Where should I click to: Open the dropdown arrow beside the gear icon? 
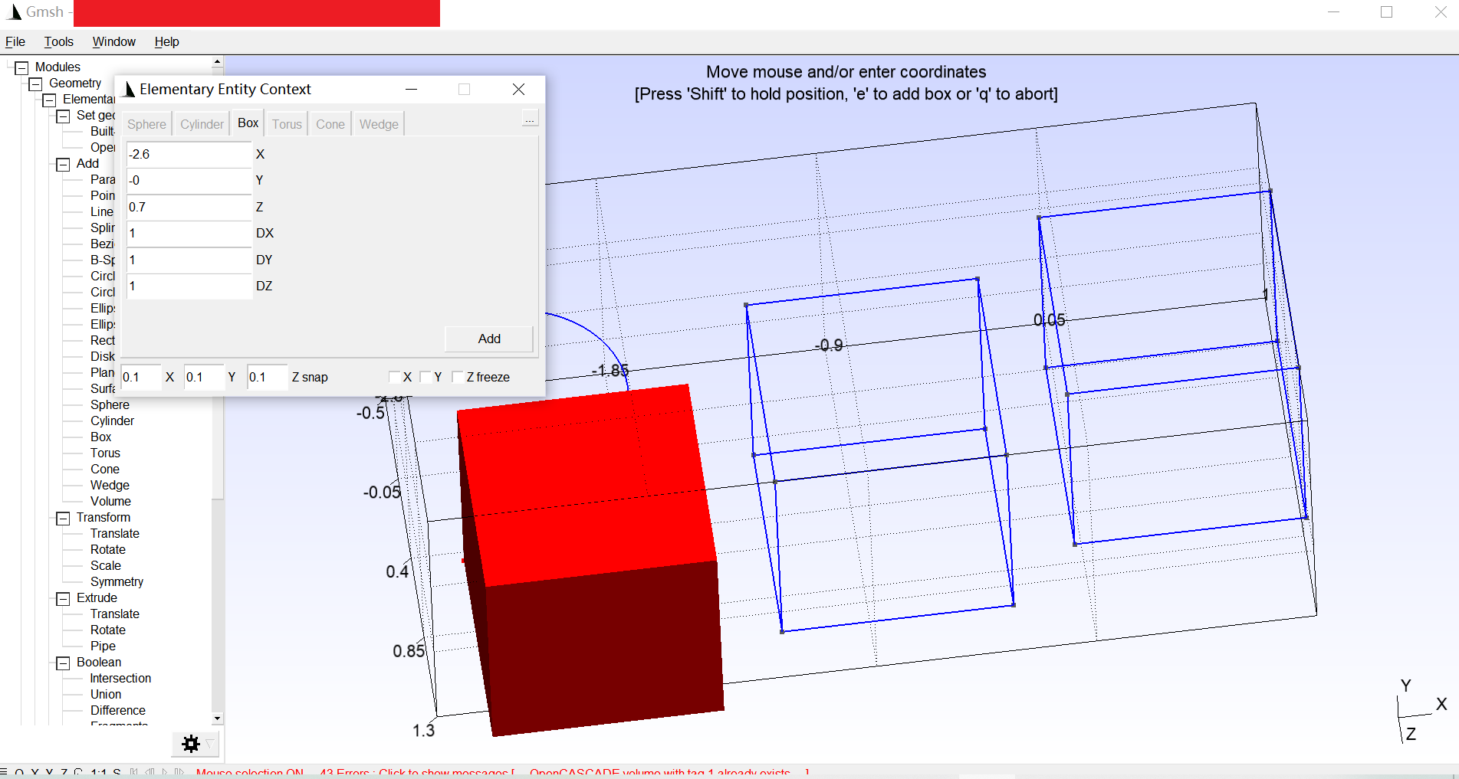pyautogui.click(x=210, y=743)
